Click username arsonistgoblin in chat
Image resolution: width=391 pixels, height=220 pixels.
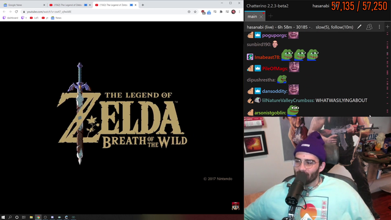point(270,112)
